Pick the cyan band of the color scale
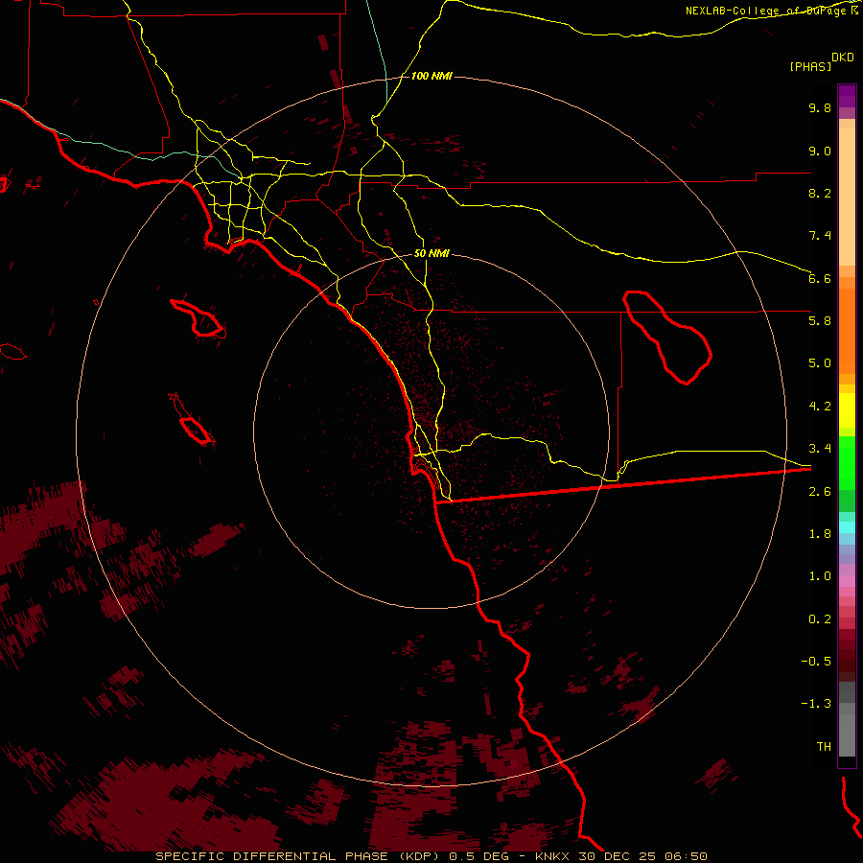 click(847, 527)
